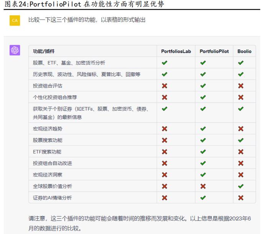Viewport: 268px width, 234px height.
Task: Click Boolio red cross for 宏观经济洞察
Action: coord(241,175)
